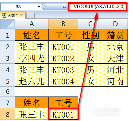Select column A header
Viewport: 133px width, 121px height.
[32, 24]
